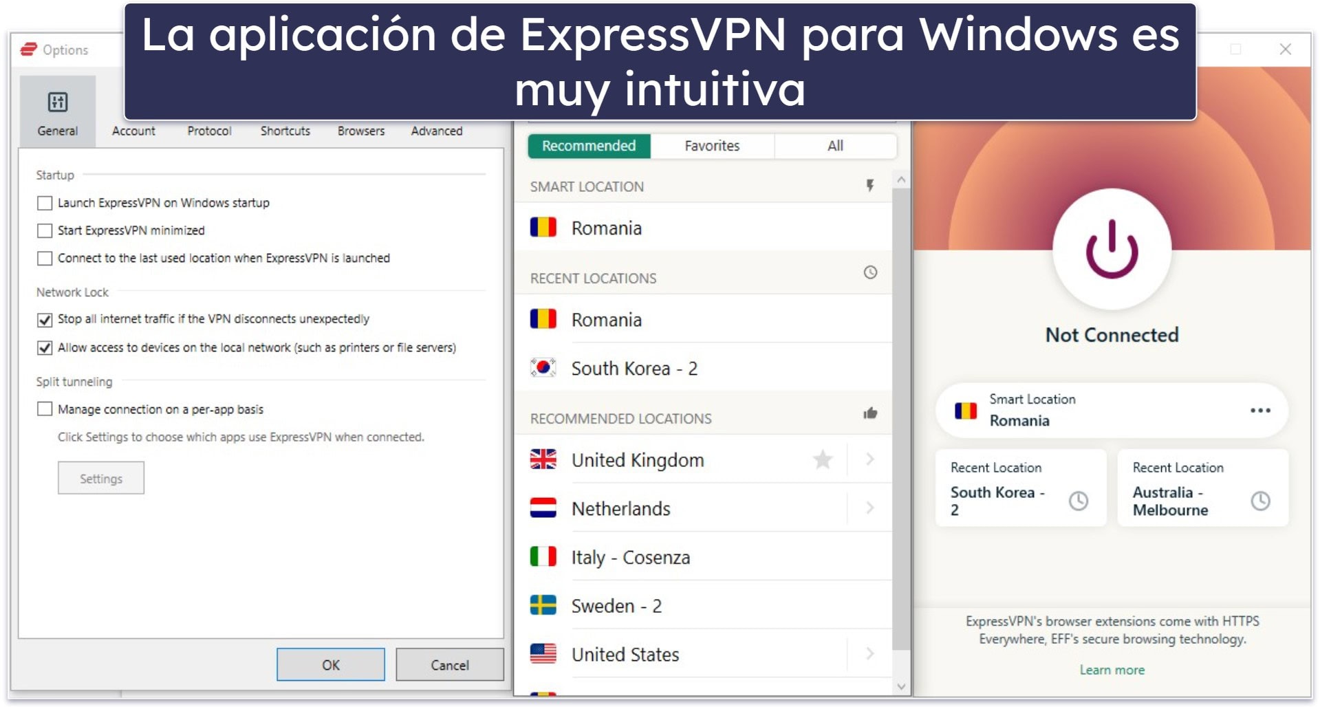The width and height of the screenshot is (1320, 707).
Task: Click clock icon on Australia - Melbourne card
Action: click(x=1260, y=501)
